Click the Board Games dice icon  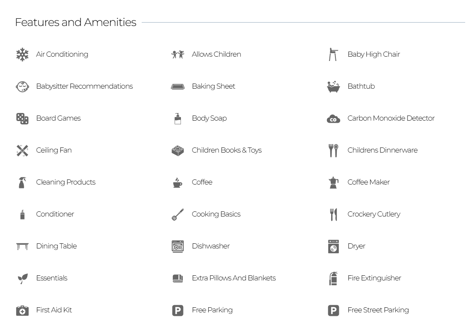22,118
